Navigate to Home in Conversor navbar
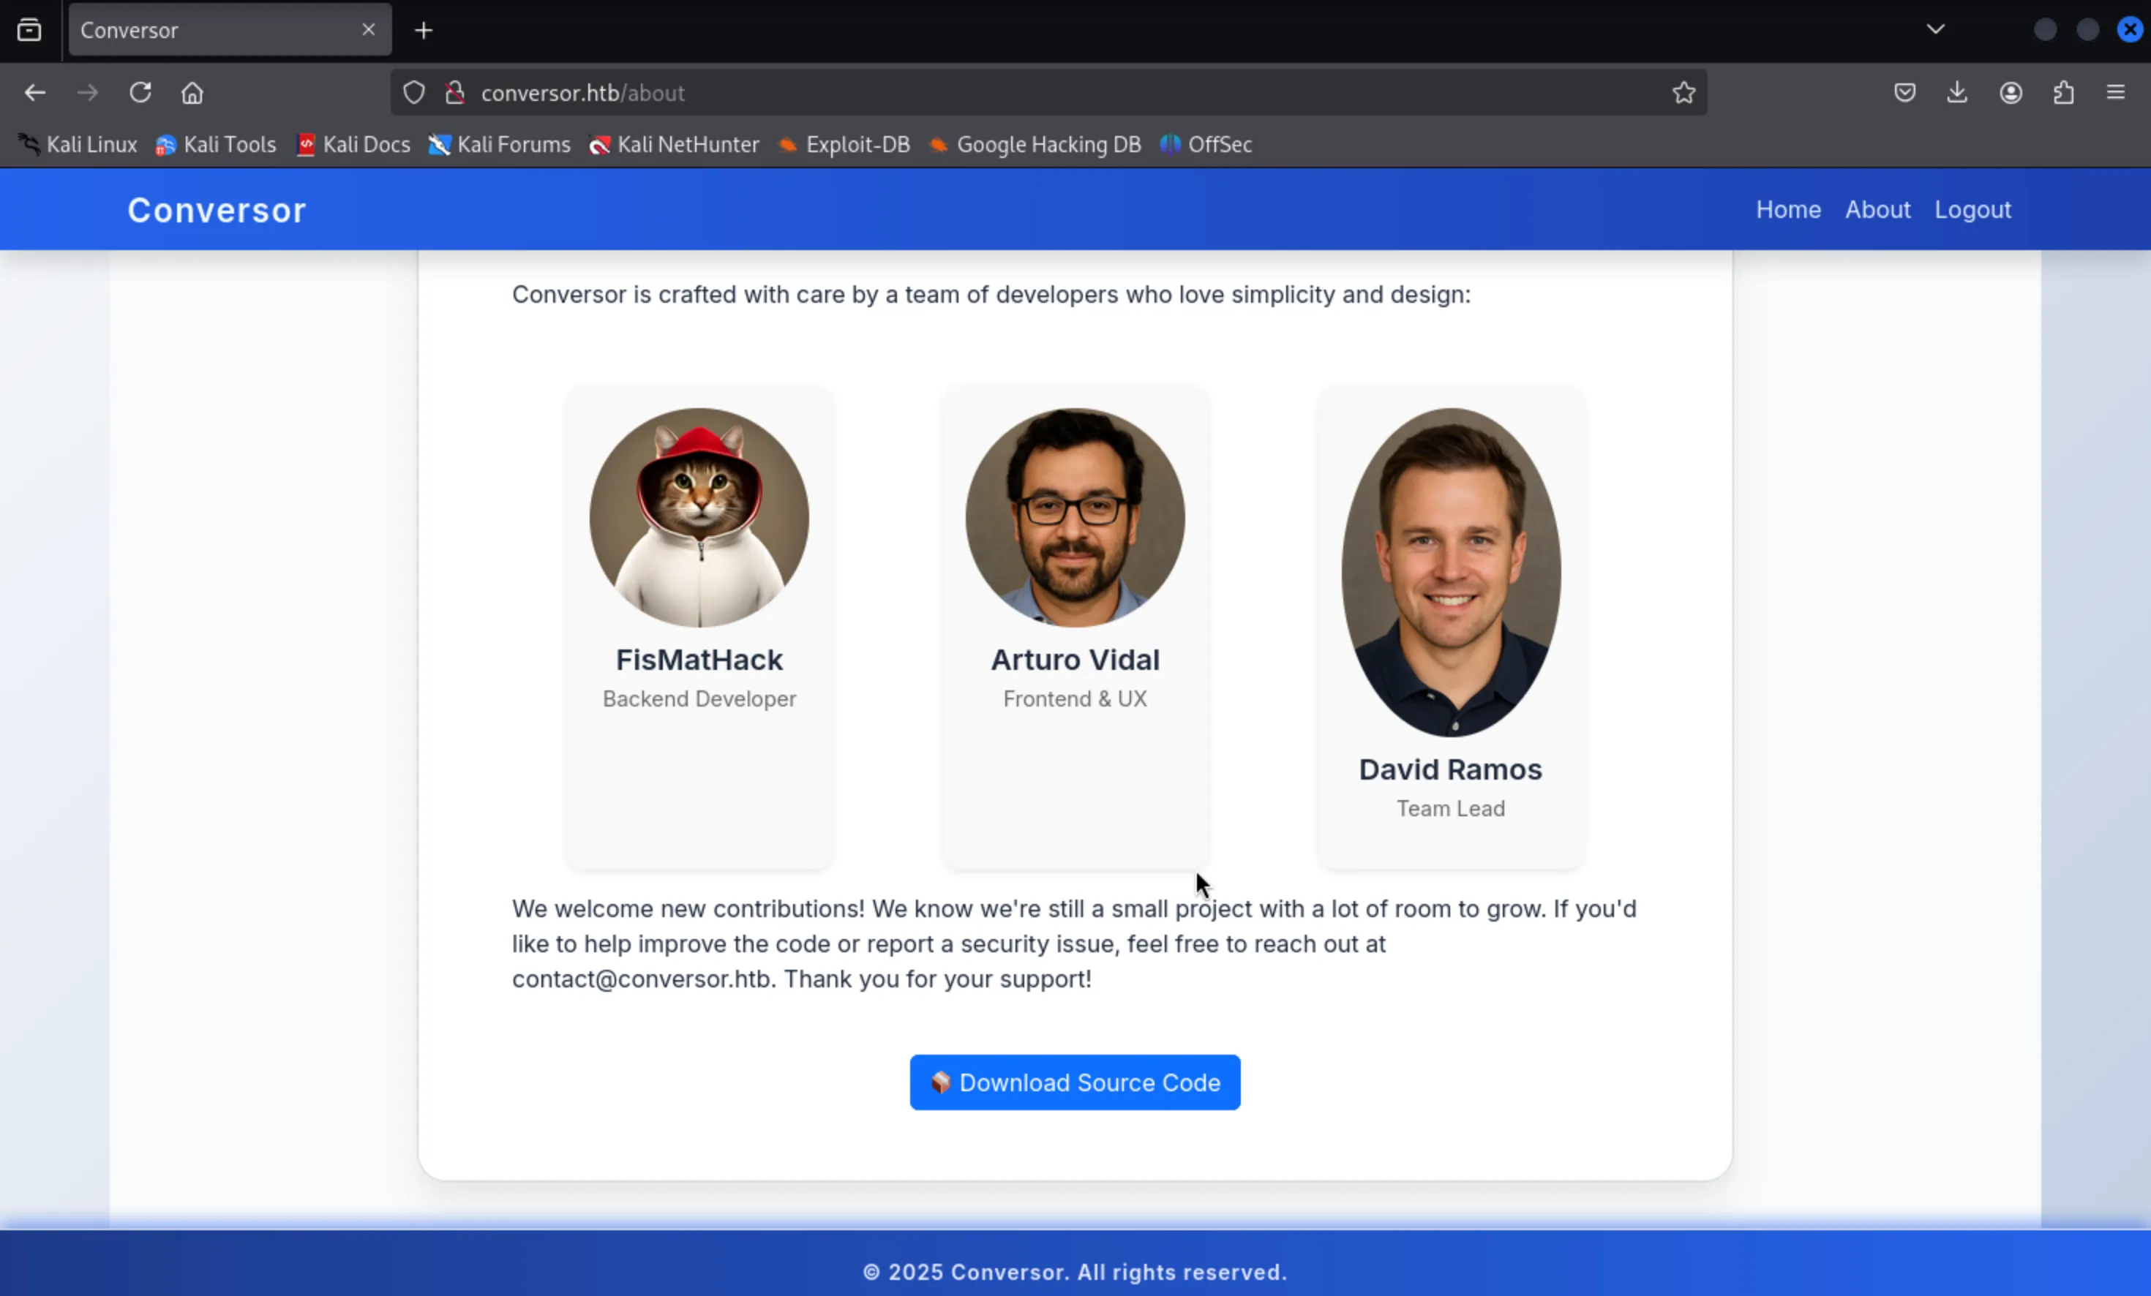 pos(1788,209)
